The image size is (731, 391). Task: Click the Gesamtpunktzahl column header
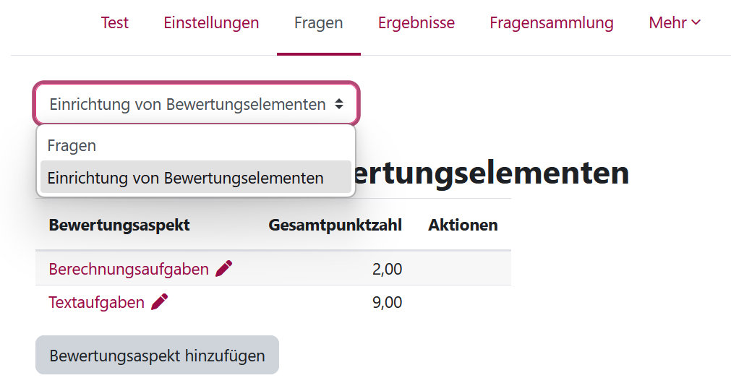pyautogui.click(x=335, y=225)
